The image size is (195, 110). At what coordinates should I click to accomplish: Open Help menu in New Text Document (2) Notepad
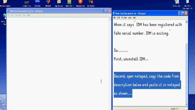[28, 15]
